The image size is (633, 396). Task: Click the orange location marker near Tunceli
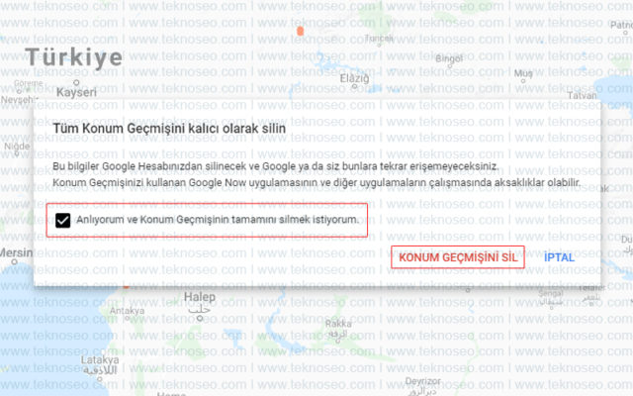(x=300, y=31)
